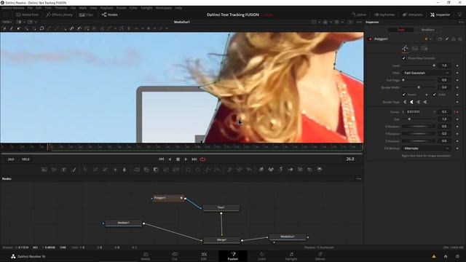The image size is (466, 262).
Task: Select the MediaOut1 node
Action: [x=288, y=237]
